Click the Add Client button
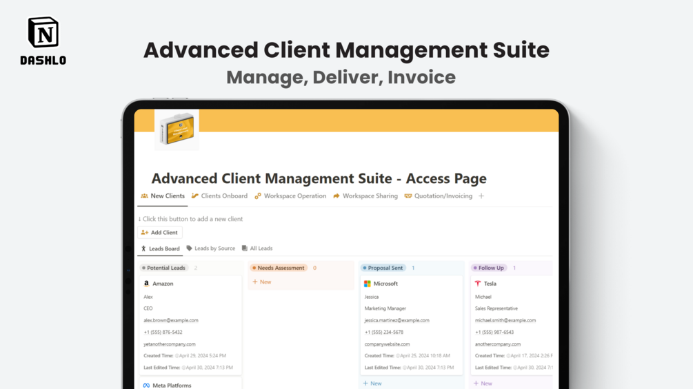The width and height of the screenshot is (693, 389). click(x=159, y=233)
